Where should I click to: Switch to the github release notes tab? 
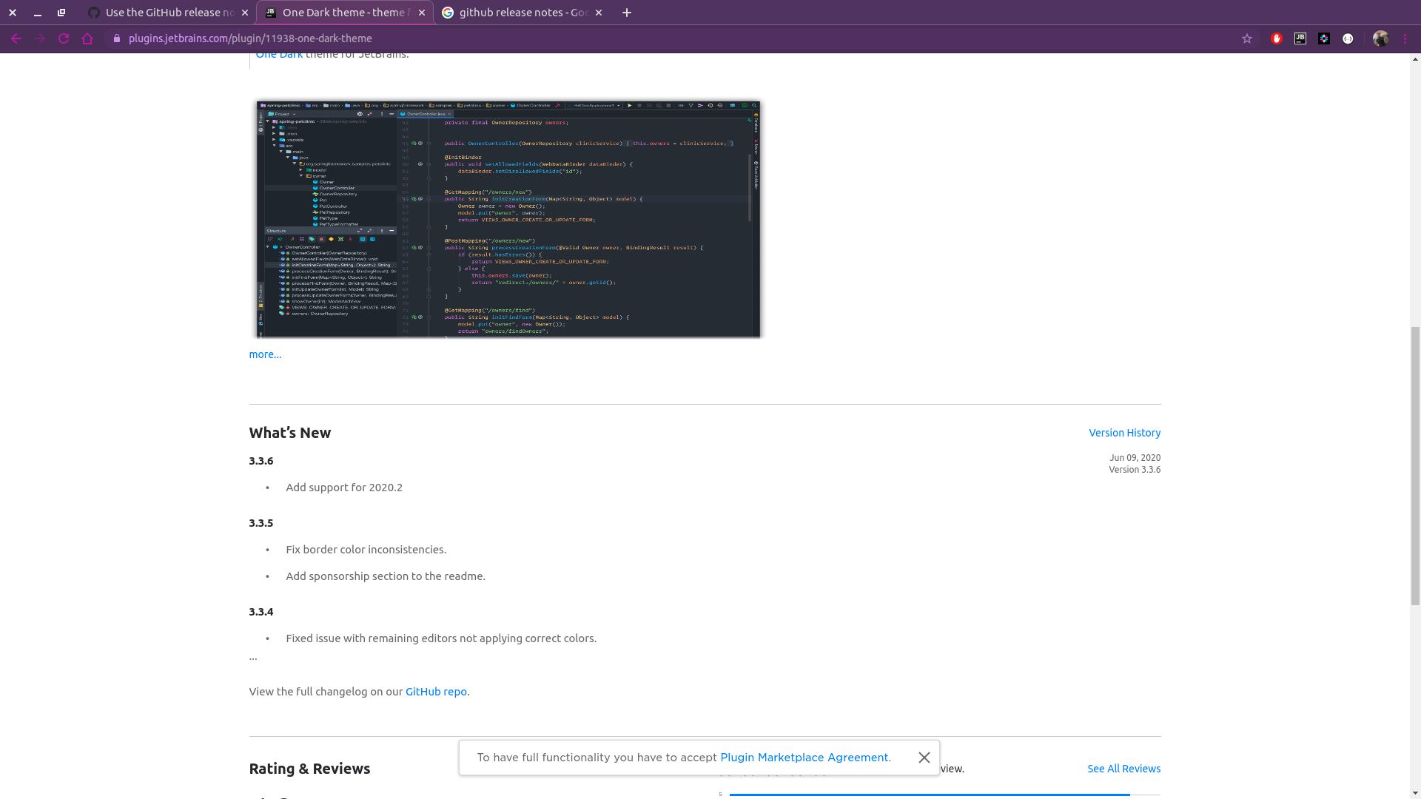[518, 12]
